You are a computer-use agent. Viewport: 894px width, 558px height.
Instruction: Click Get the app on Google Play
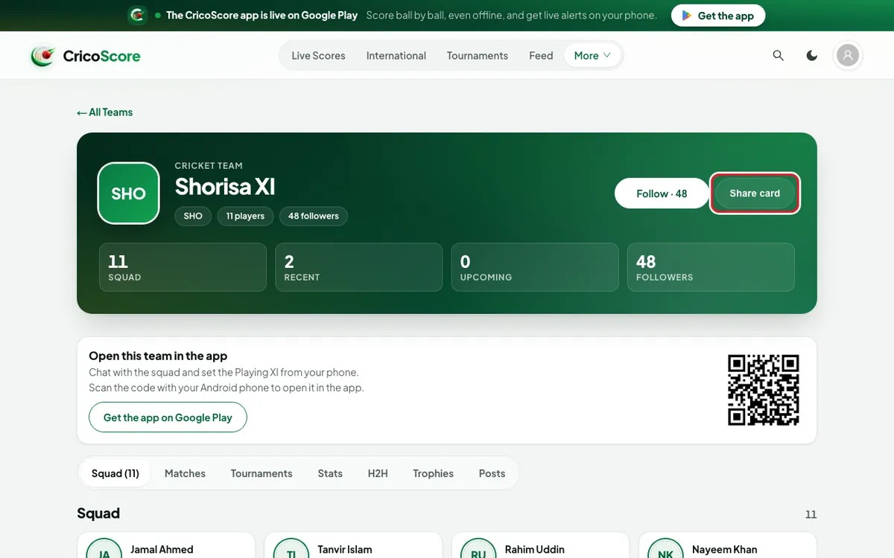pyautogui.click(x=168, y=417)
